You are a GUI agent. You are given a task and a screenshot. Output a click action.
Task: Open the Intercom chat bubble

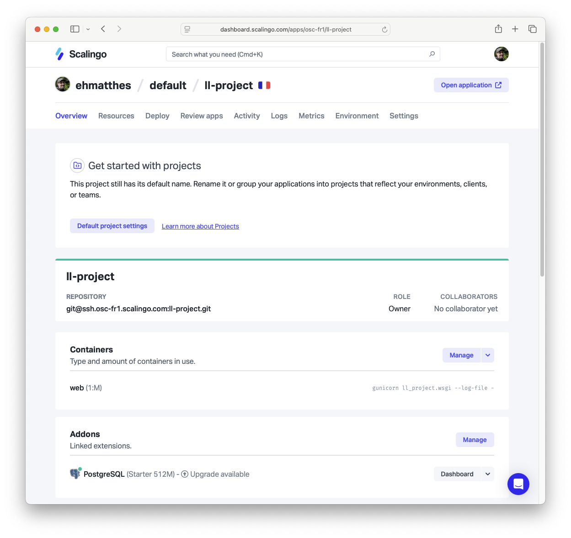tap(518, 484)
